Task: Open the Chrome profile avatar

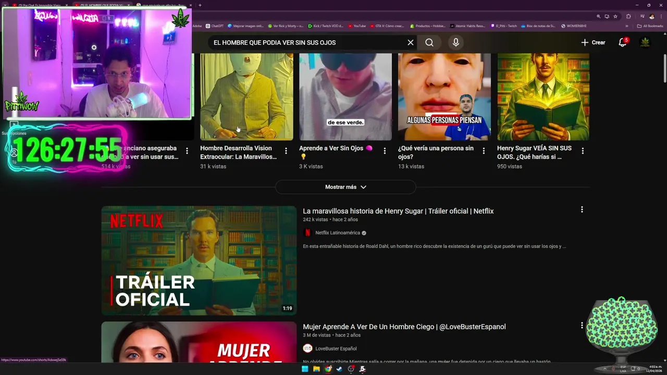Action: point(651,16)
